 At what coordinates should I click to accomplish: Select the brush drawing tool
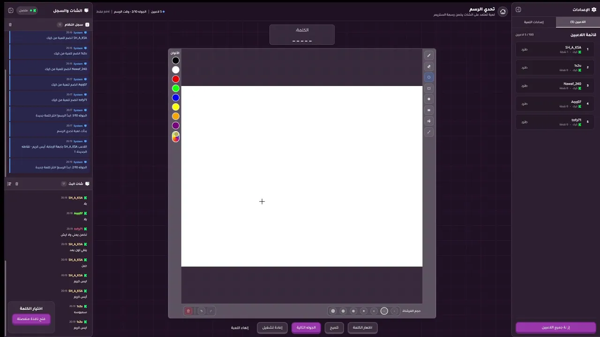tap(428, 55)
